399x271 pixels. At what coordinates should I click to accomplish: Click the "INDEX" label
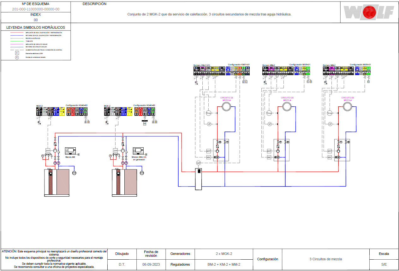click(36, 15)
